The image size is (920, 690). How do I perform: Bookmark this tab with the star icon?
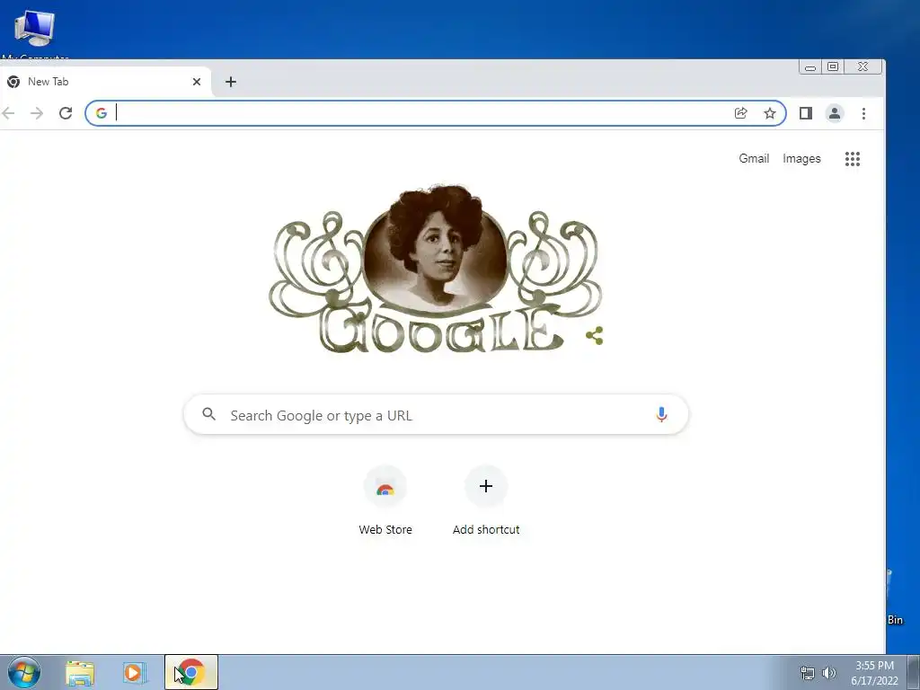770,113
